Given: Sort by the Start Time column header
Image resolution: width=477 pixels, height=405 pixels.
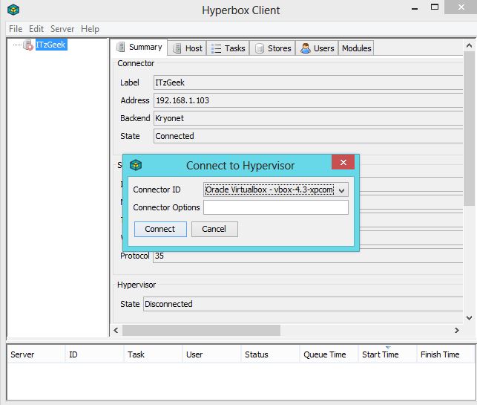Looking at the screenshot, I should point(387,354).
